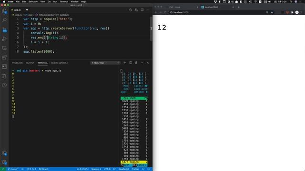
Task: Open a new browser tab with the plus
Action: click(x=239, y=7)
